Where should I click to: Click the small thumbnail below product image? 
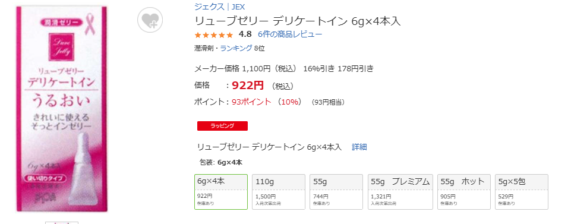[62, 223]
